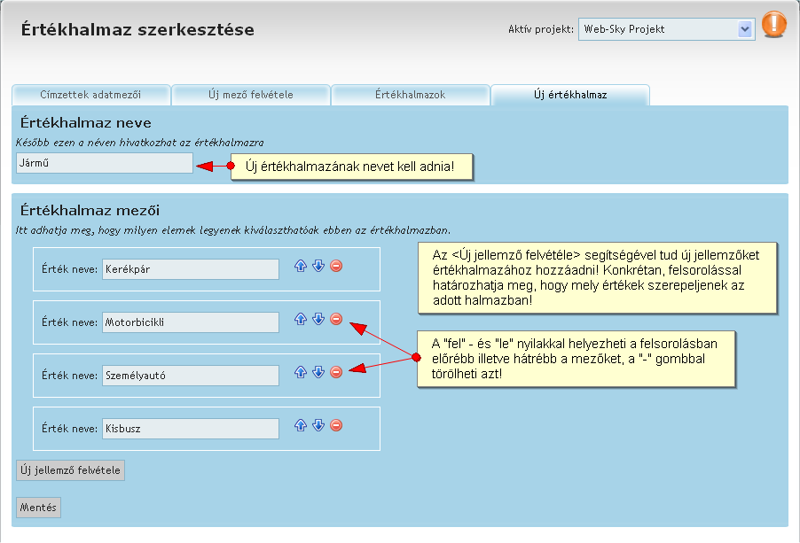800x543 pixels.
Task: Move Kerékpár row up with arrow
Action: pos(300,266)
